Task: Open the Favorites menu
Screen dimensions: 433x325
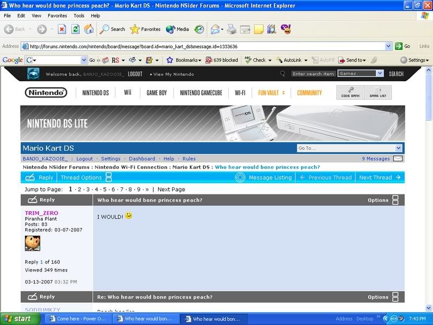Action: [x=57, y=16]
